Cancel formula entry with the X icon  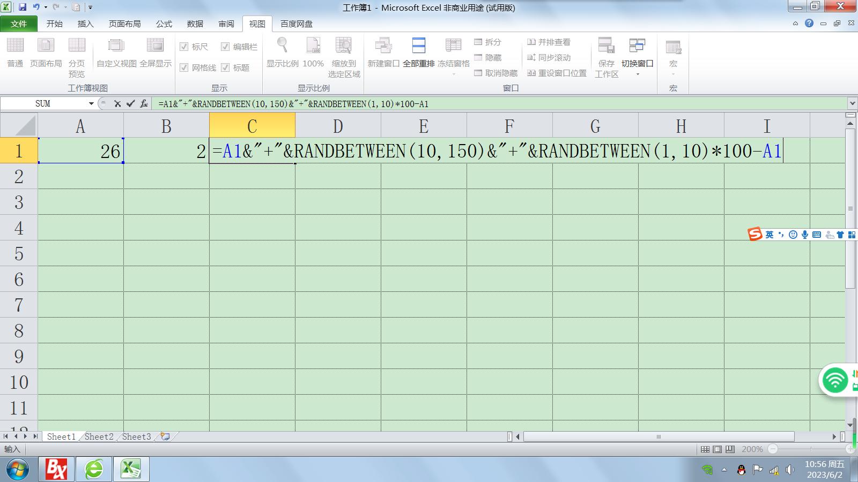point(117,104)
